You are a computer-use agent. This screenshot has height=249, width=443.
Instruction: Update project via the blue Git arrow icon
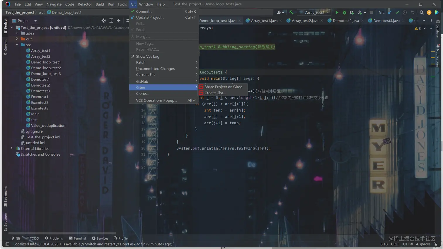tap(390, 13)
